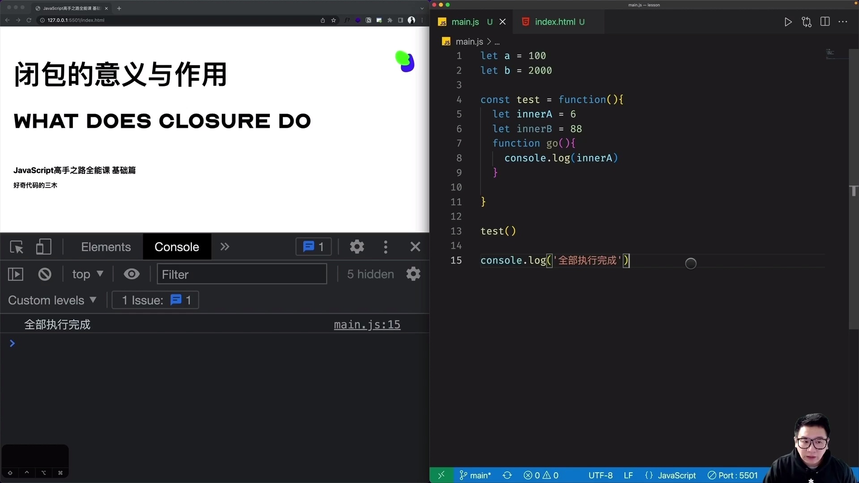Image resolution: width=859 pixels, height=483 pixels.
Task: Create a live expression with the eye
Action: [132, 274]
